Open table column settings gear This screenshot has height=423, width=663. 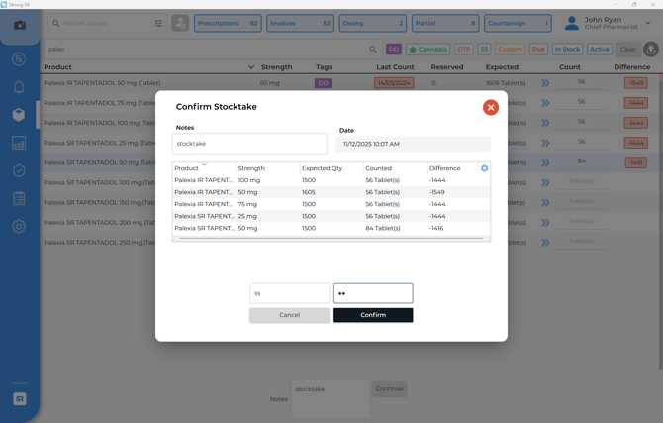[x=484, y=168]
